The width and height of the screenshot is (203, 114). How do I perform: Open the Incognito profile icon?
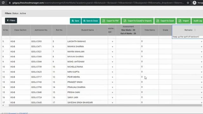[x=194, y=3]
